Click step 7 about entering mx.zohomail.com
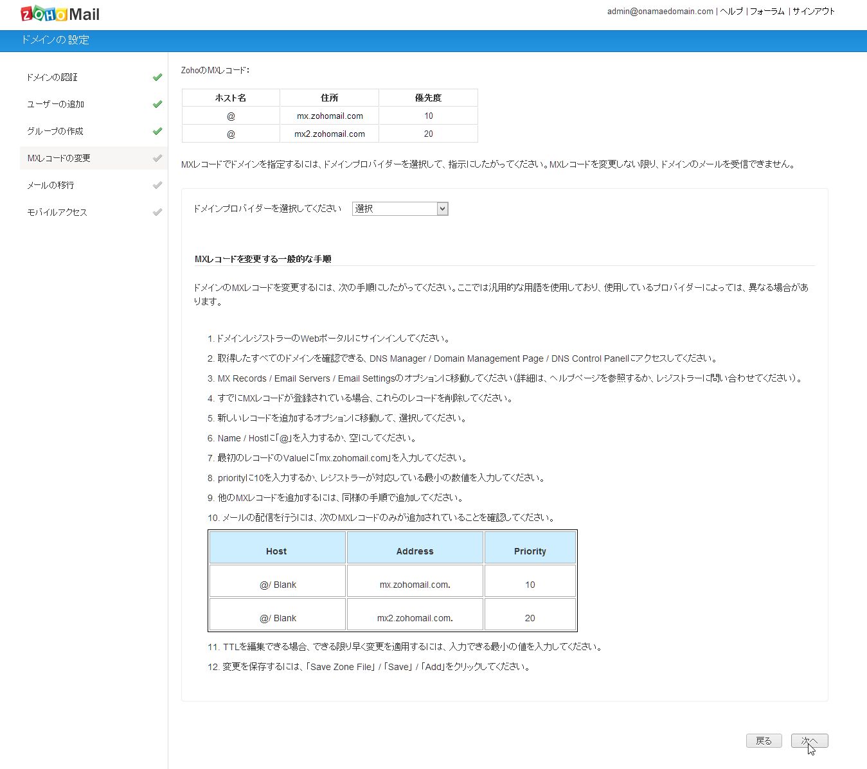 tap(338, 458)
